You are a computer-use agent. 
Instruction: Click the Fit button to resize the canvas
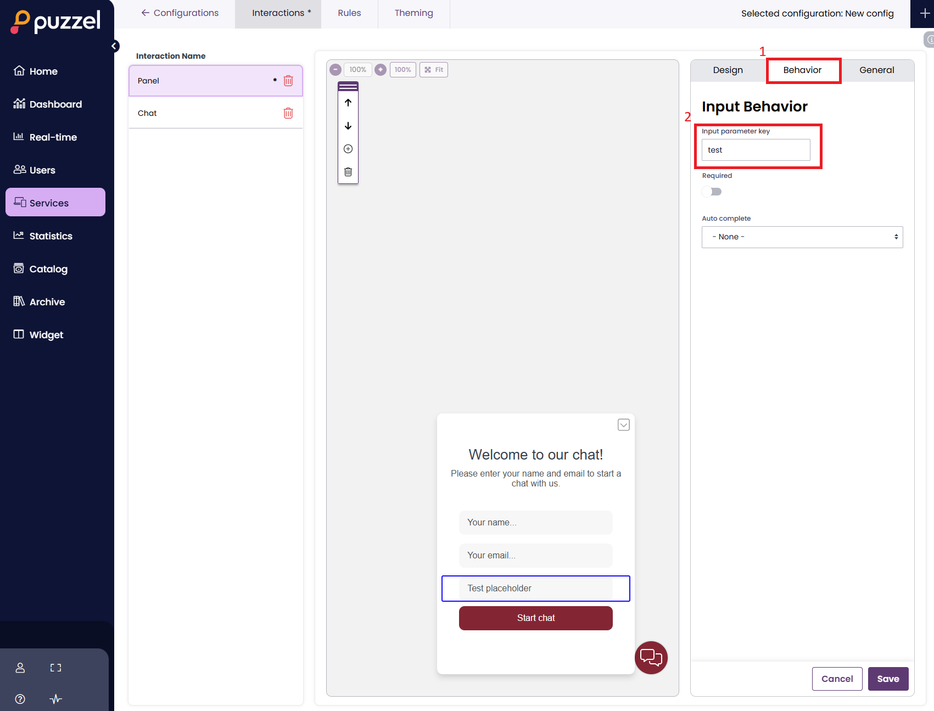pos(433,69)
